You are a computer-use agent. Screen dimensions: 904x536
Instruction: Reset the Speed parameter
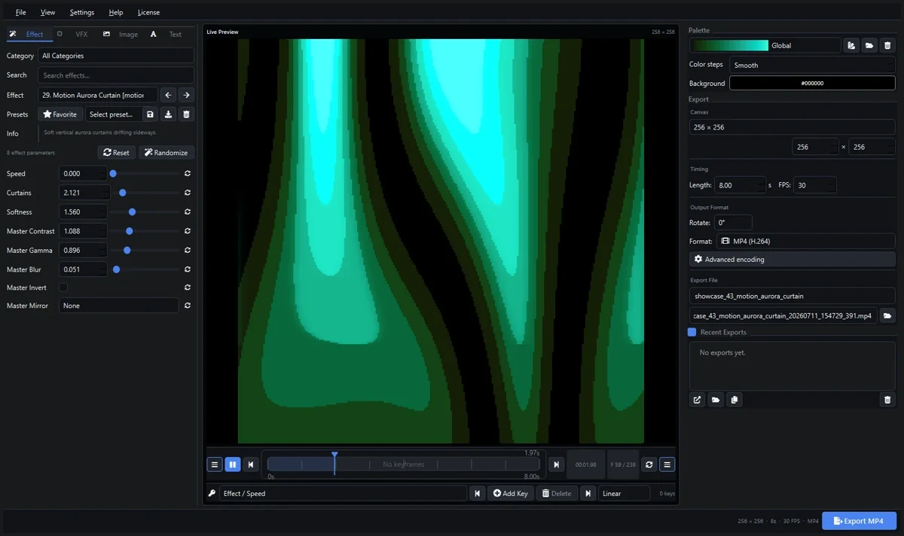[x=188, y=173]
